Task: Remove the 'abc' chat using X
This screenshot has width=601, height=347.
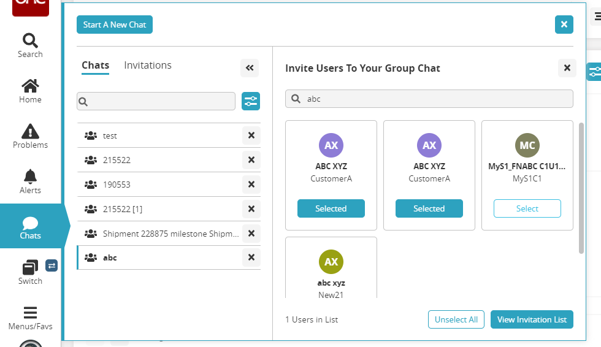Action: coord(251,257)
